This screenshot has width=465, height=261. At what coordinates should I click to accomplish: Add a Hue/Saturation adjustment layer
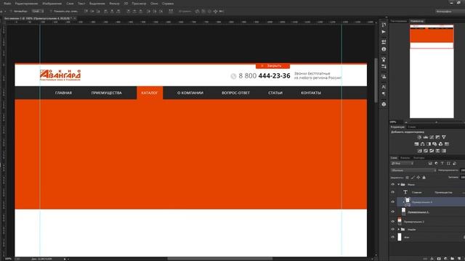pyautogui.click(x=416, y=144)
